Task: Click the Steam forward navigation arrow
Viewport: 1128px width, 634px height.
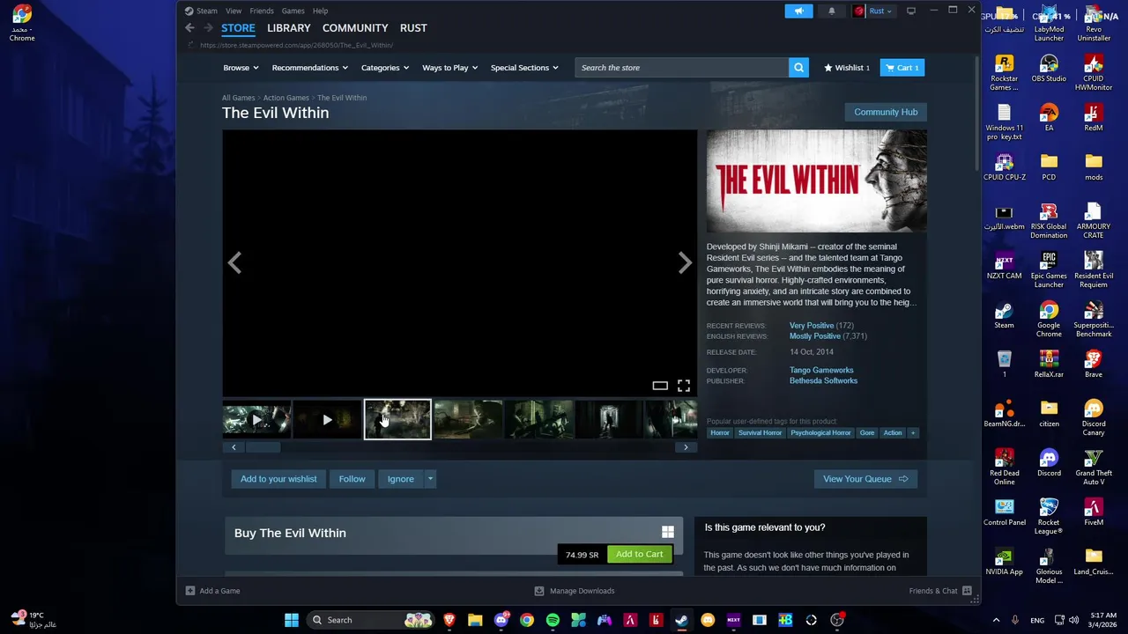Action: point(208,28)
